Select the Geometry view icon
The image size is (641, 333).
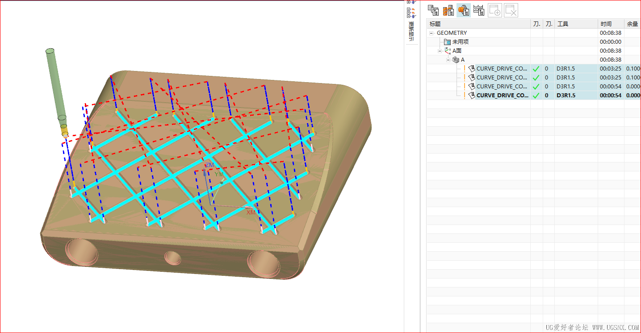[464, 10]
